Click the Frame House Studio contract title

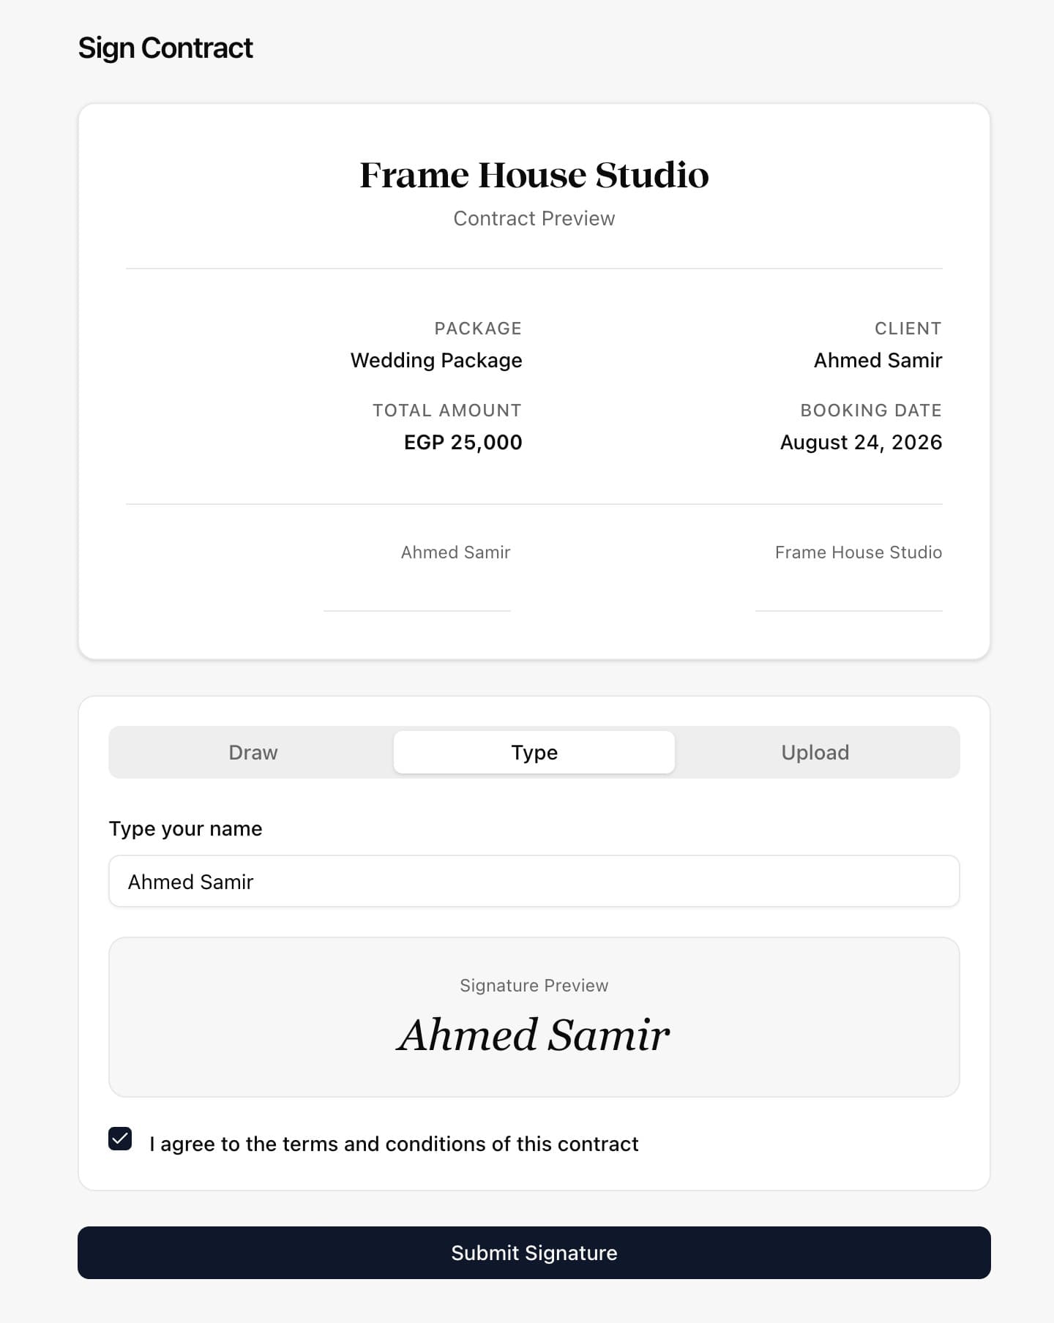[534, 175]
